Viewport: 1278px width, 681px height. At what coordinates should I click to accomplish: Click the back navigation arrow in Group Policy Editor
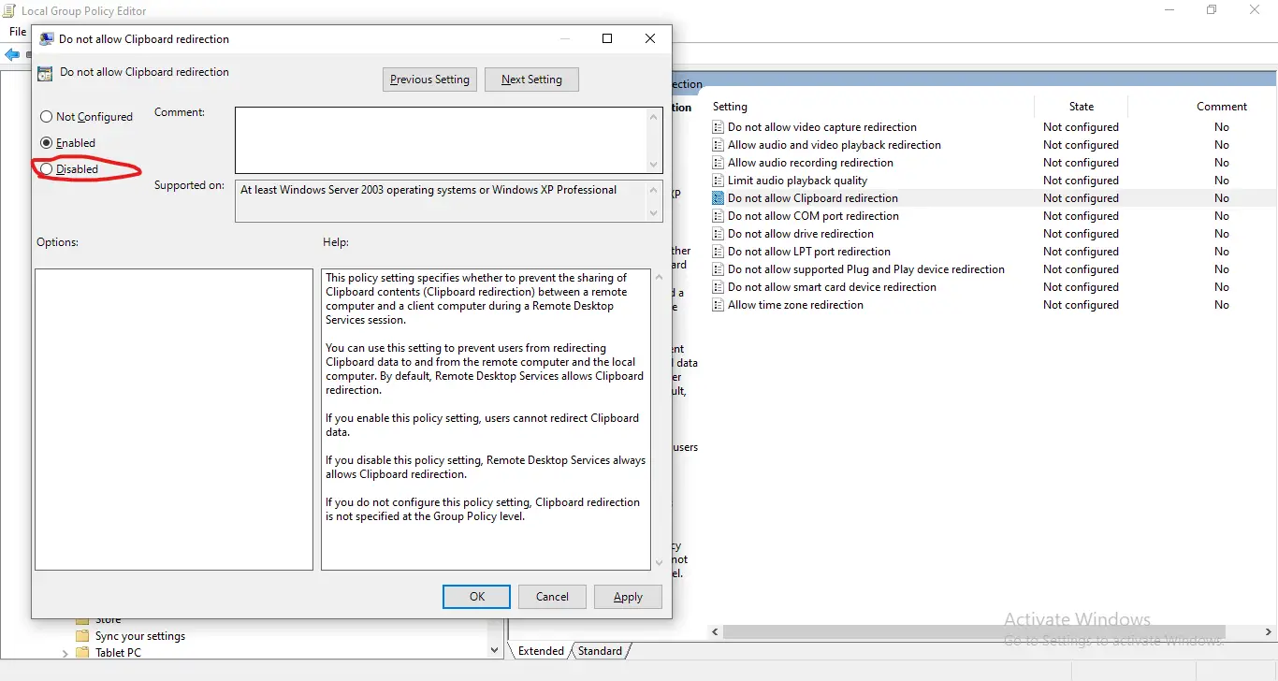pos(13,54)
